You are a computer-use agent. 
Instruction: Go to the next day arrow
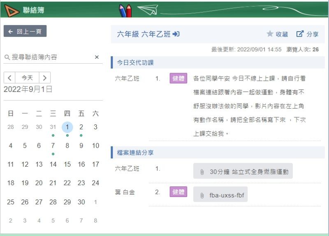pyautogui.click(x=45, y=78)
